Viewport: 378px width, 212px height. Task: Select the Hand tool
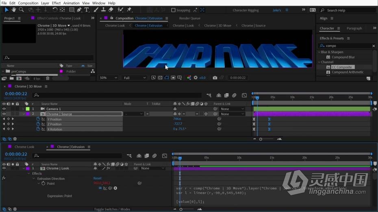coord(14,10)
